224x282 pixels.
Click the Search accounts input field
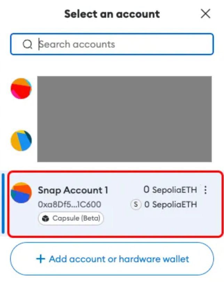pyautogui.click(x=112, y=44)
